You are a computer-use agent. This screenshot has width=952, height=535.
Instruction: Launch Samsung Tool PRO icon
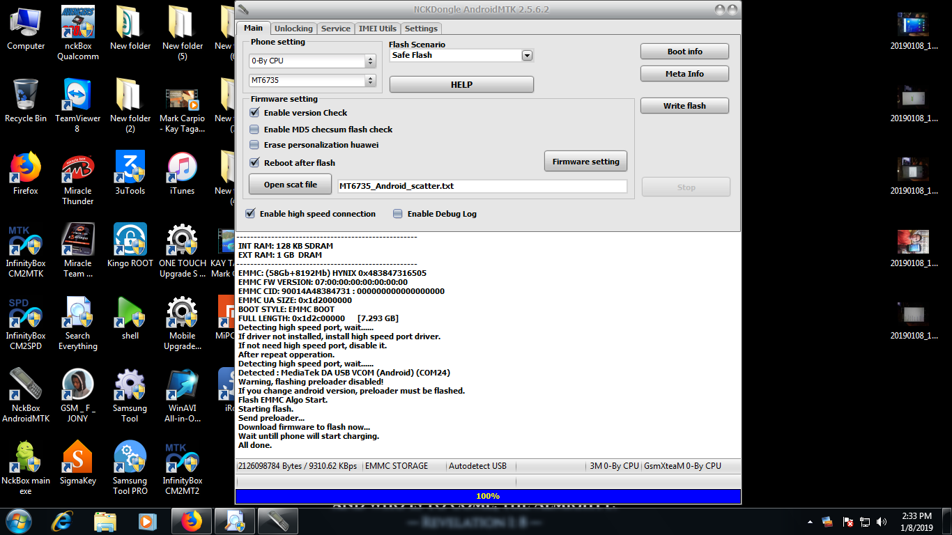(x=130, y=467)
